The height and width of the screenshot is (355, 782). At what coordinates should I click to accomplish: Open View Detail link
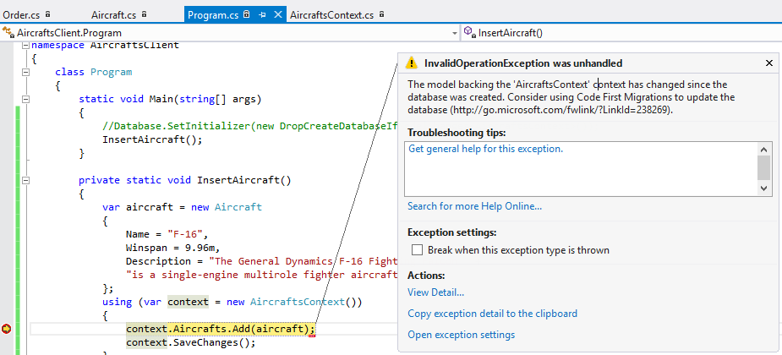[x=435, y=292]
